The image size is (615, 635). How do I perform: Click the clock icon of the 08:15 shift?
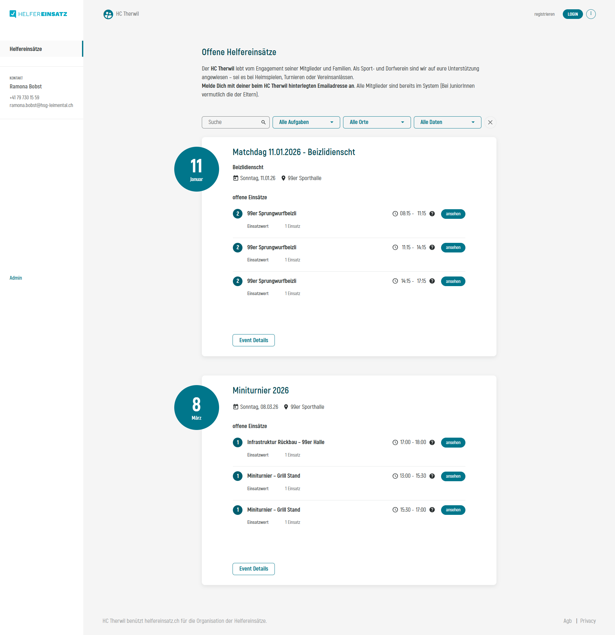tap(396, 213)
